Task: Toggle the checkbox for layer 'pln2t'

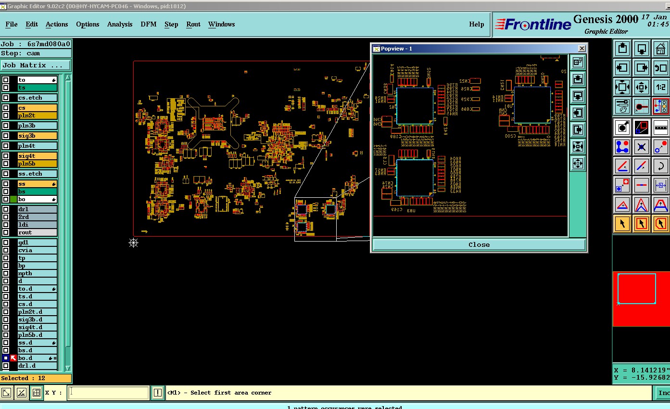Action: click(6, 115)
